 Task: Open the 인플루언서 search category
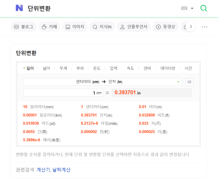[x=134, y=27]
